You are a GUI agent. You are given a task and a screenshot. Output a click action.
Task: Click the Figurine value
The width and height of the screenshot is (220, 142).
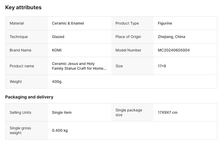click(165, 23)
